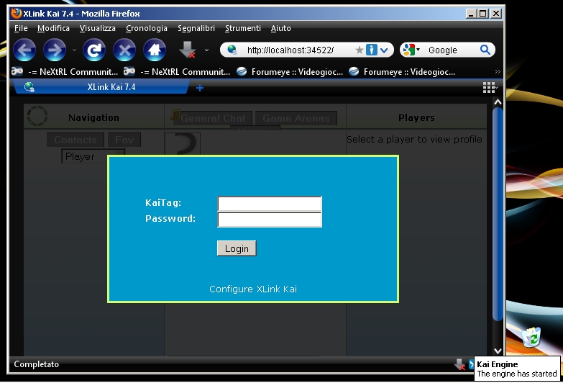Image resolution: width=563 pixels, height=383 pixels.
Task: Open the Aiuto menu
Action: click(x=281, y=28)
